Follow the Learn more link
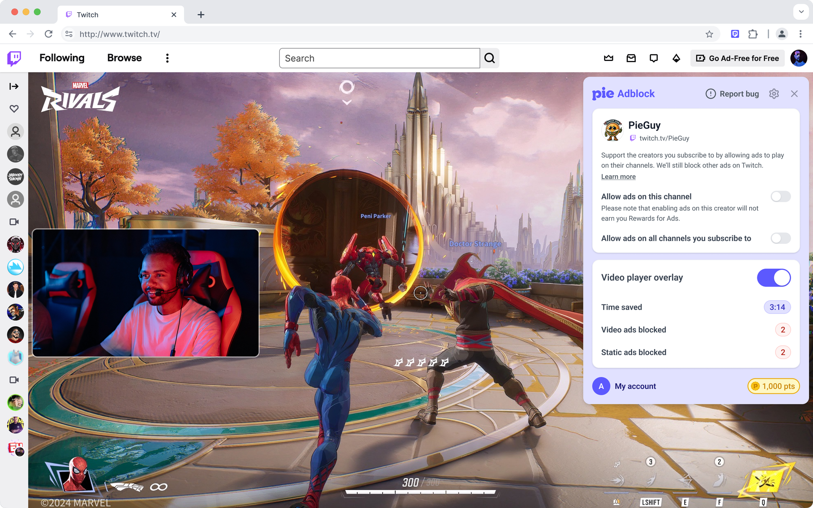Viewport: 813px width, 508px height. (x=618, y=177)
